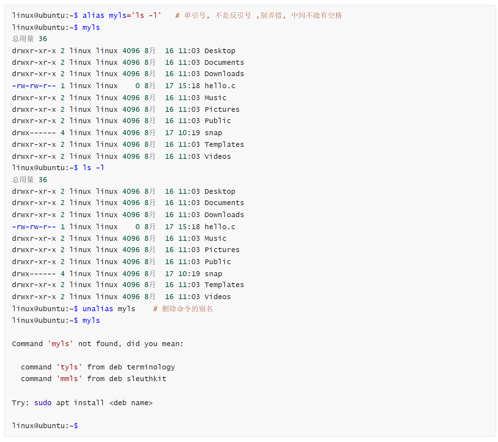Click the '10:19' time in the myls output

click(x=189, y=133)
